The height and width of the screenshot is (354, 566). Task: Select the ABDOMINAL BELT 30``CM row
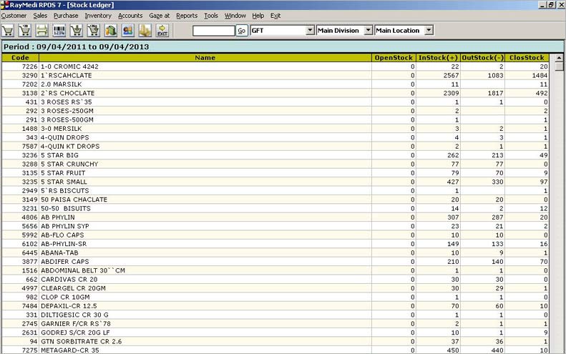[x=275, y=270]
